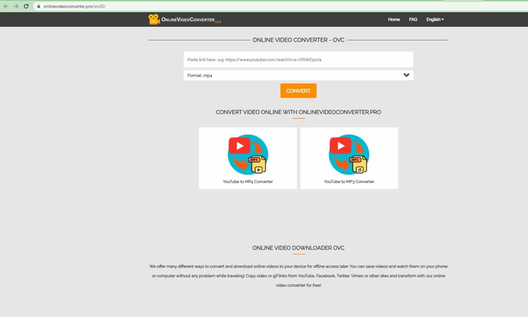Screen dimensions: 528x317
Task: Click the CONVERT VIDEO ONLINE WITH ONLINEVIDEOCONVERTER.PRO heading
Action: 298,112
